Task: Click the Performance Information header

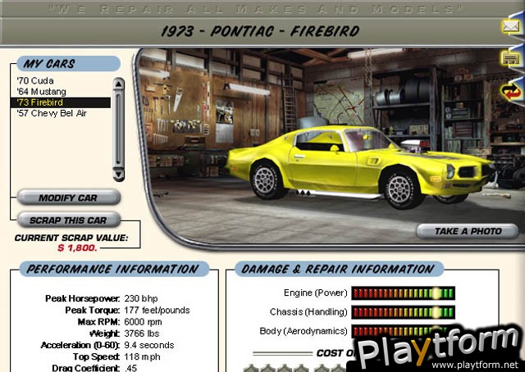Action: click(114, 269)
